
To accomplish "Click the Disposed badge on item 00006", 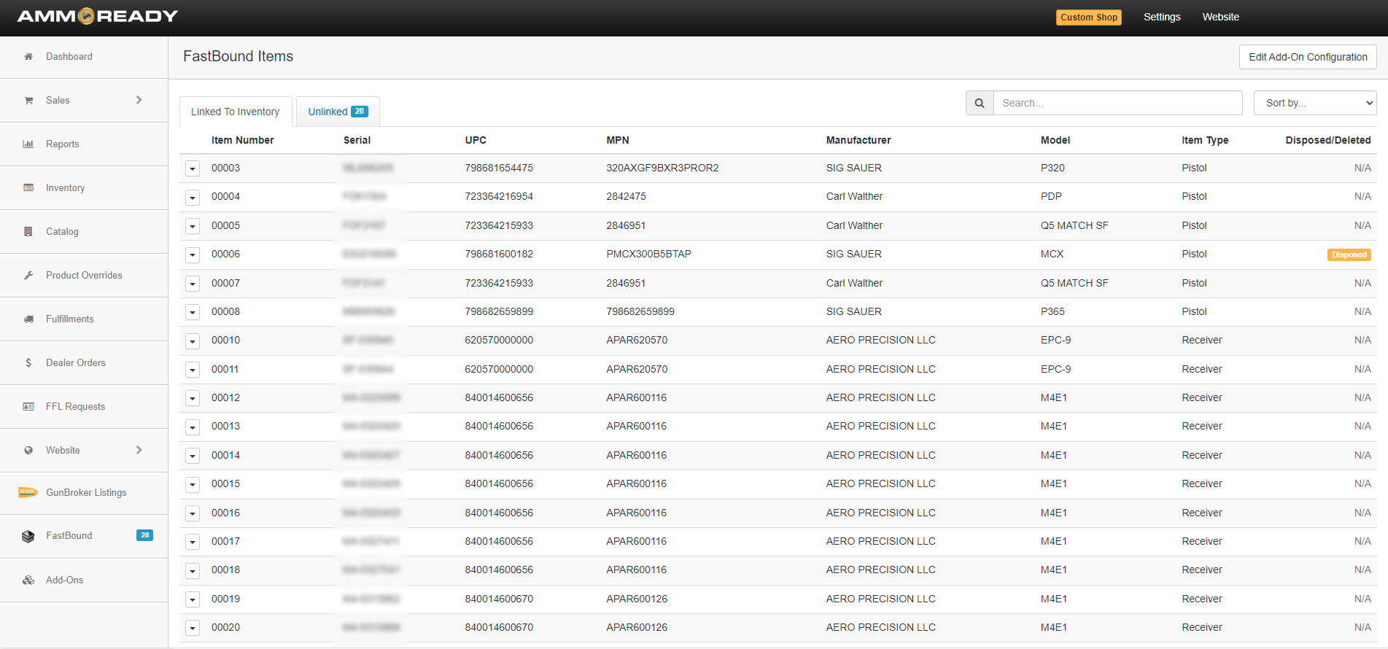I will 1349,254.
